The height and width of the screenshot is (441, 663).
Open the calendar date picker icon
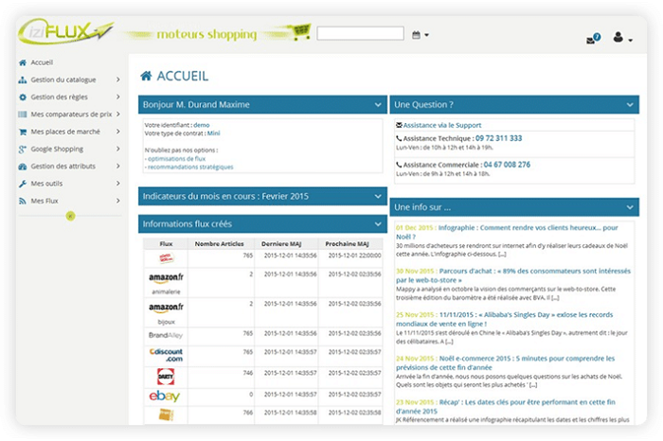pos(417,35)
